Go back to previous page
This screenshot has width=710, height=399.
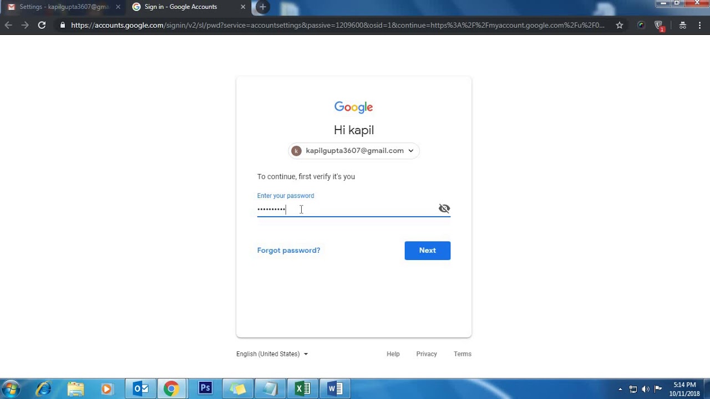pyautogui.click(x=8, y=25)
